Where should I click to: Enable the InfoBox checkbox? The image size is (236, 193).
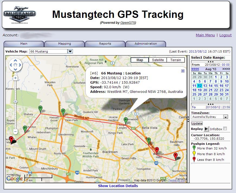225,129
